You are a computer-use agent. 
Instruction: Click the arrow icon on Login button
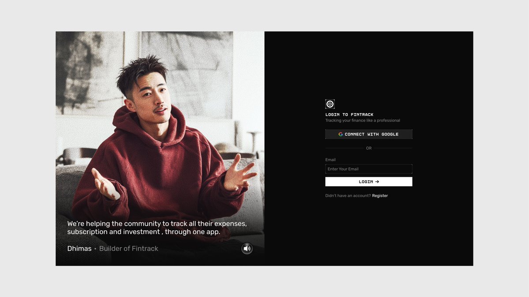[x=377, y=182]
